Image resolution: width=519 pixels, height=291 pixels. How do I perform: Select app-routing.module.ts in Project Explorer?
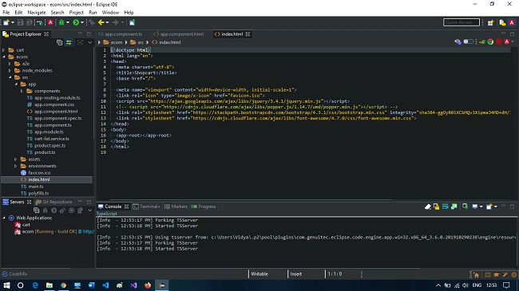tap(53, 98)
